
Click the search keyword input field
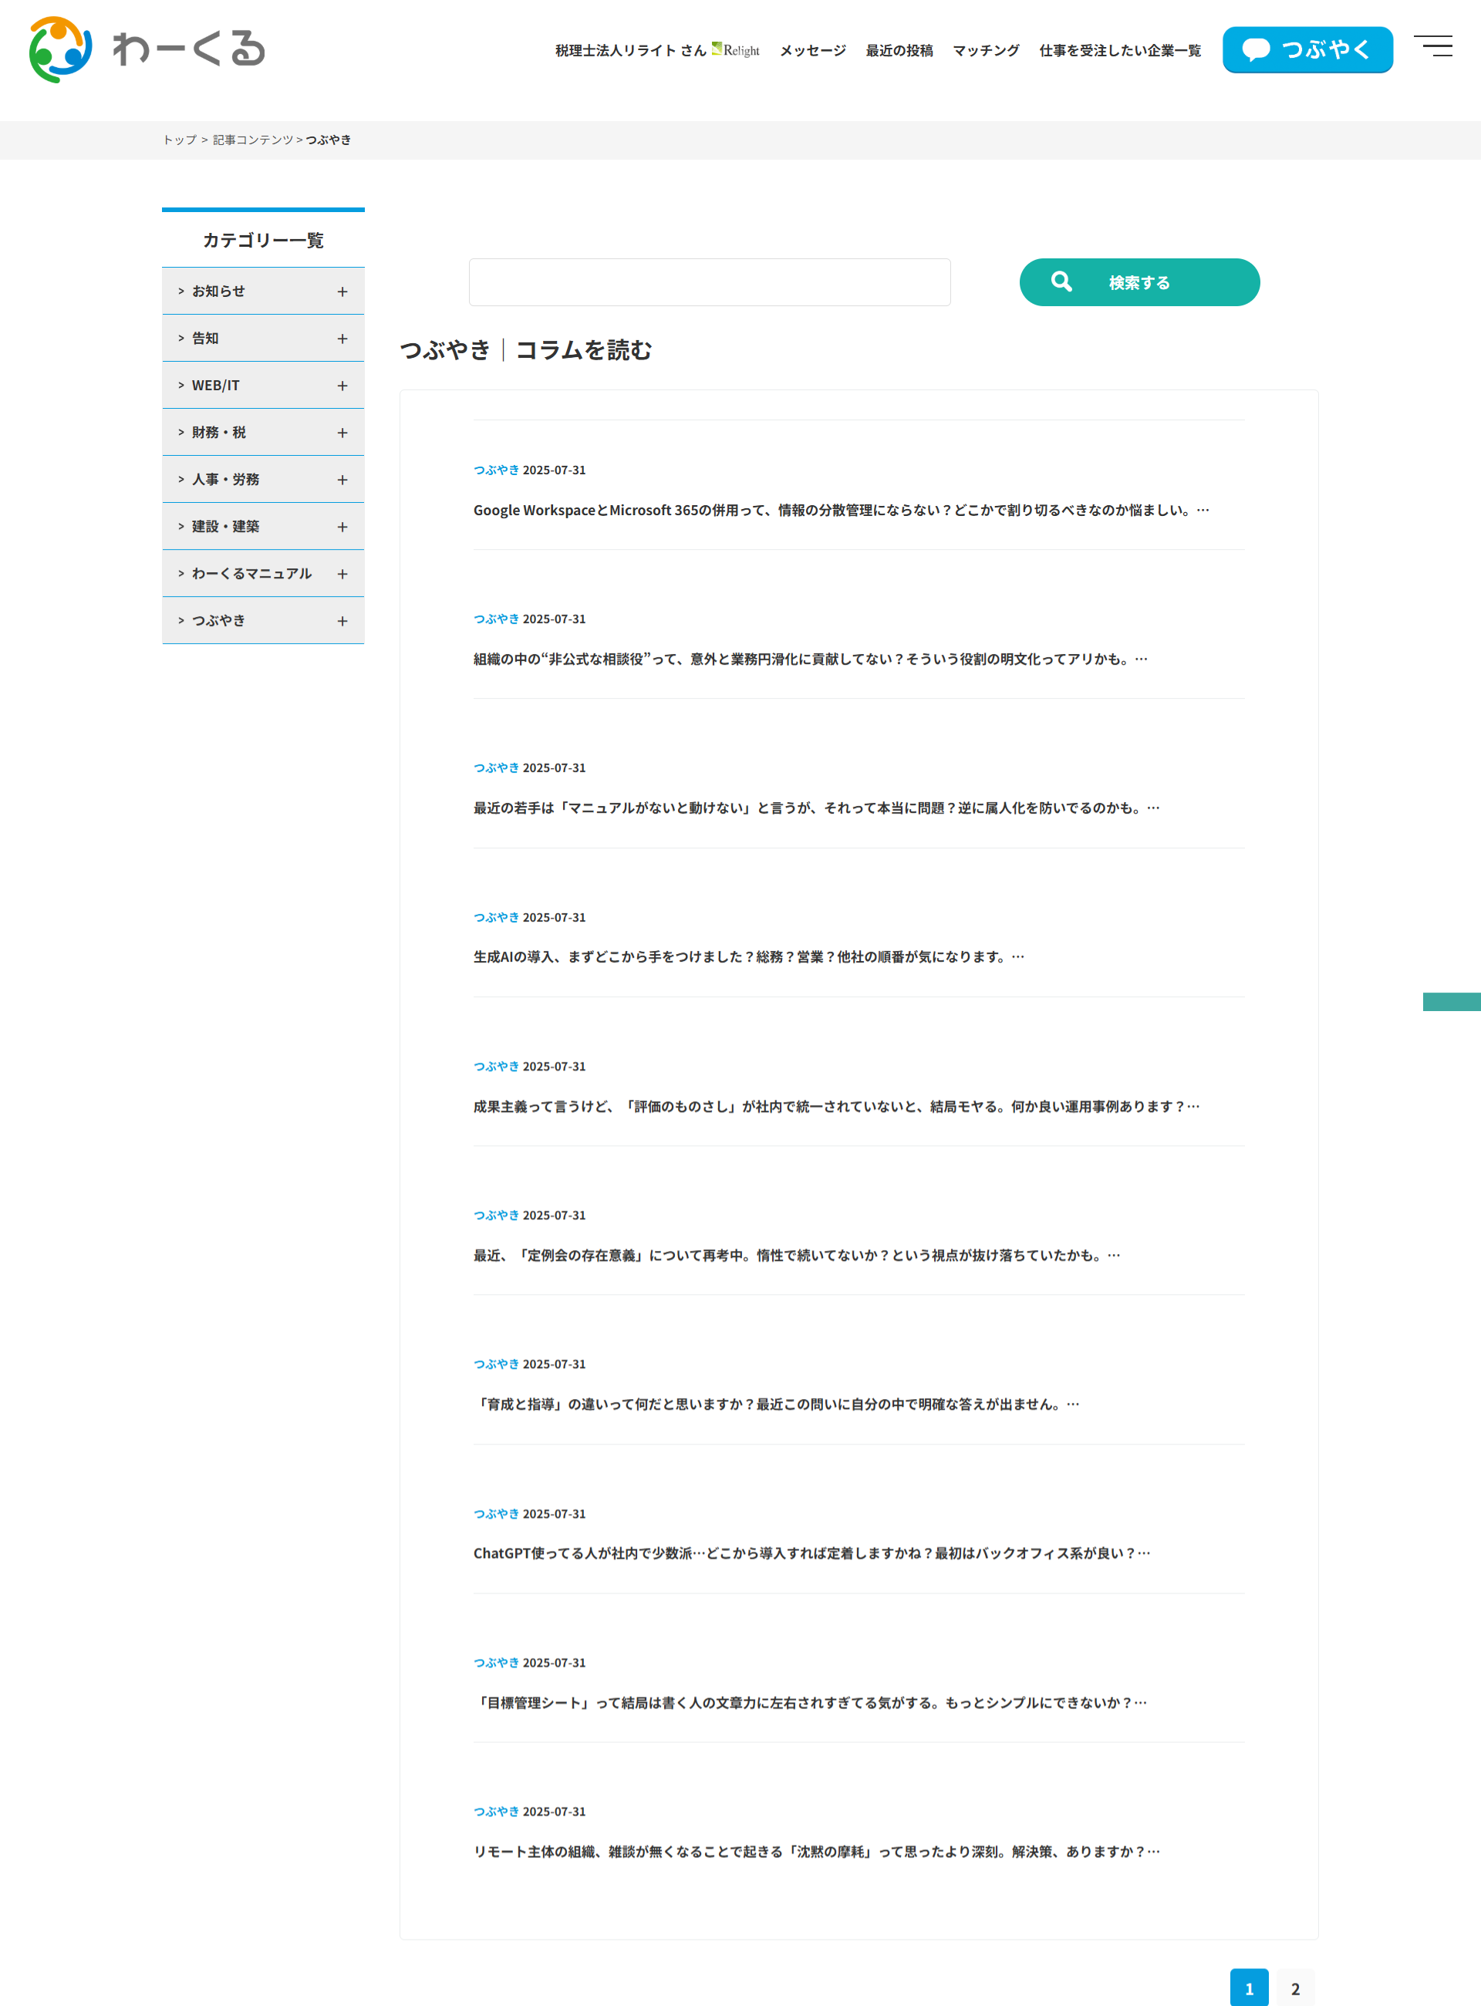coord(709,282)
